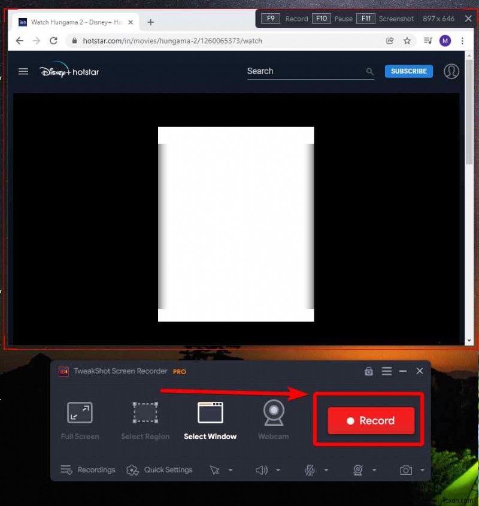The height and width of the screenshot is (506, 479).
Task: Click the system sound speaker icon
Action: 262,470
